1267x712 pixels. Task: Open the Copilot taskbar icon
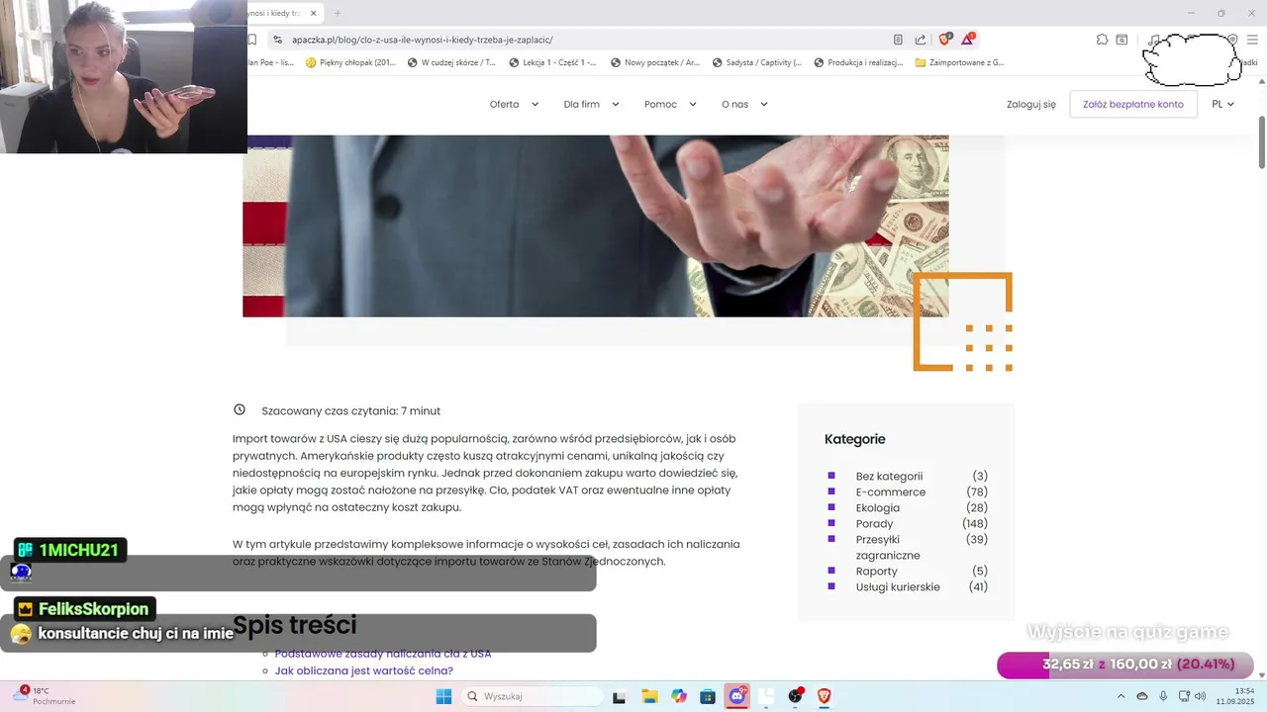click(679, 696)
